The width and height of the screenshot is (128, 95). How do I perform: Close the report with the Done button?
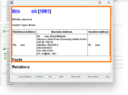click(x=108, y=77)
